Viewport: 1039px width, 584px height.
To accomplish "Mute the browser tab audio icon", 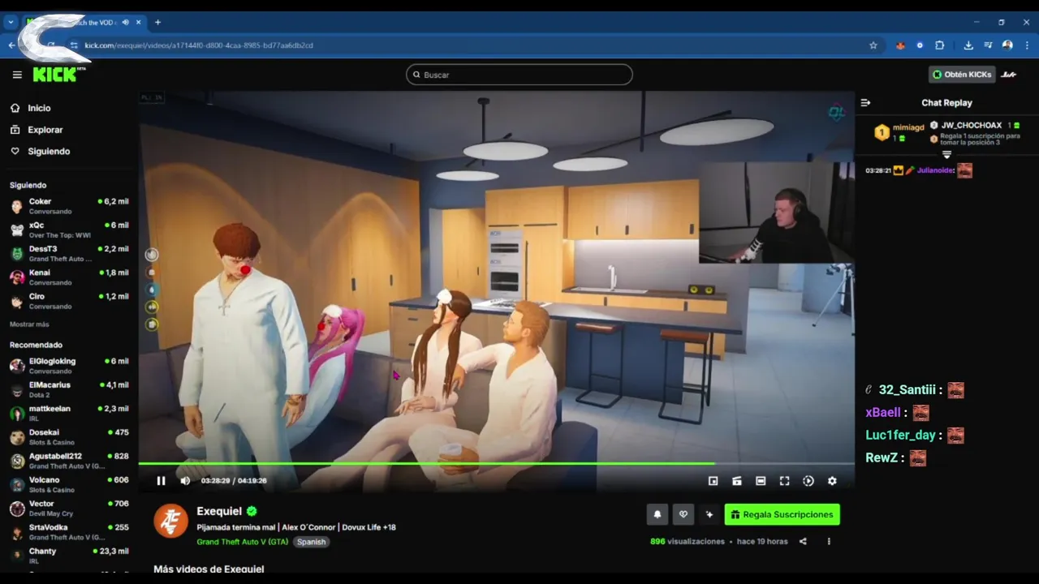I will [x=125, y=22].
